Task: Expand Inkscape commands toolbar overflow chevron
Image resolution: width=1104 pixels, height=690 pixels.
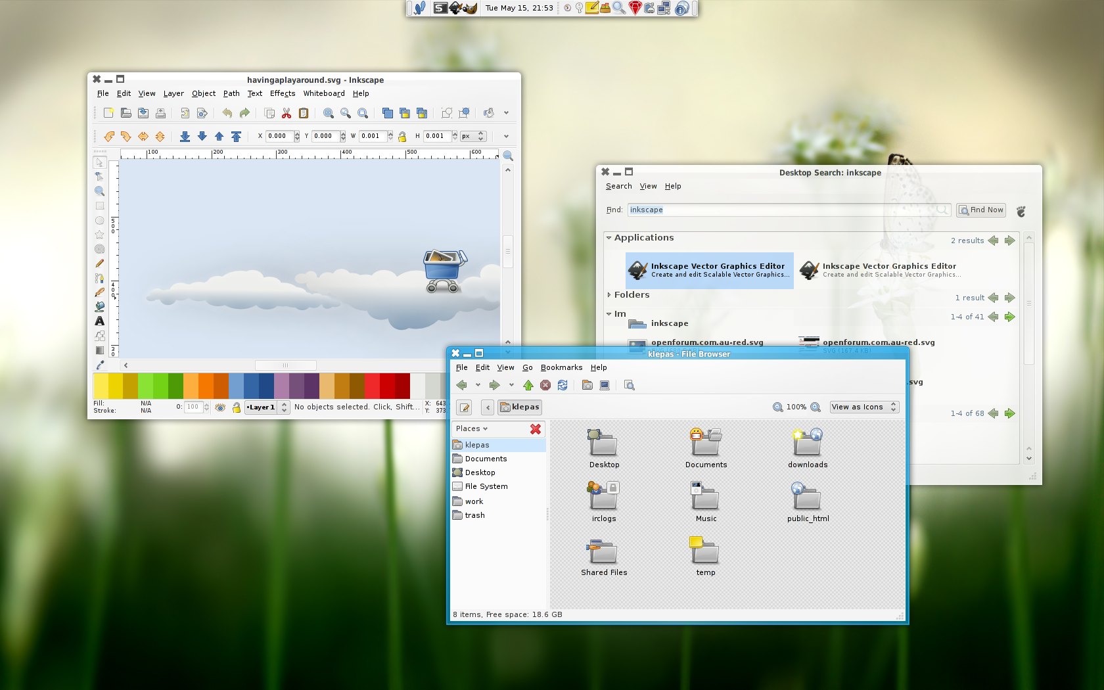Action: [x=506, y=113]
